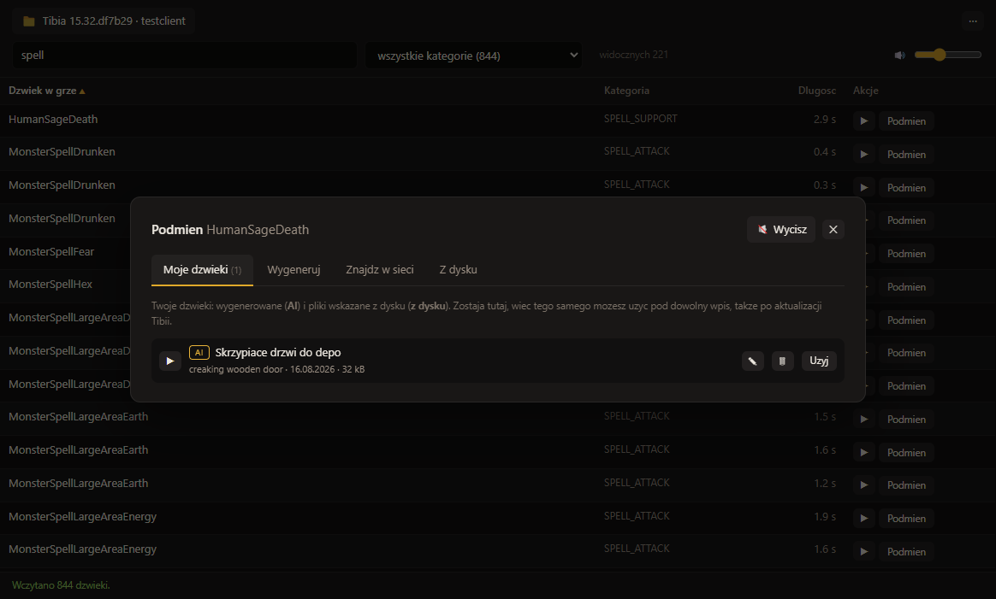Play the HumanSageDeath row sound
This screenshot has width=996, height=599.
click(x=864, y=120)
